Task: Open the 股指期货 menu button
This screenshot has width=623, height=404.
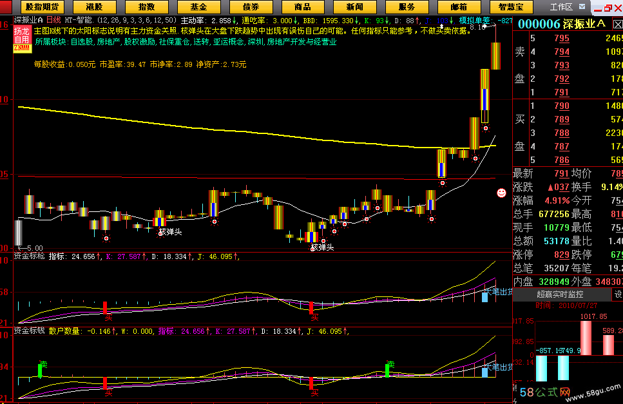Action: tap(42, 6)
